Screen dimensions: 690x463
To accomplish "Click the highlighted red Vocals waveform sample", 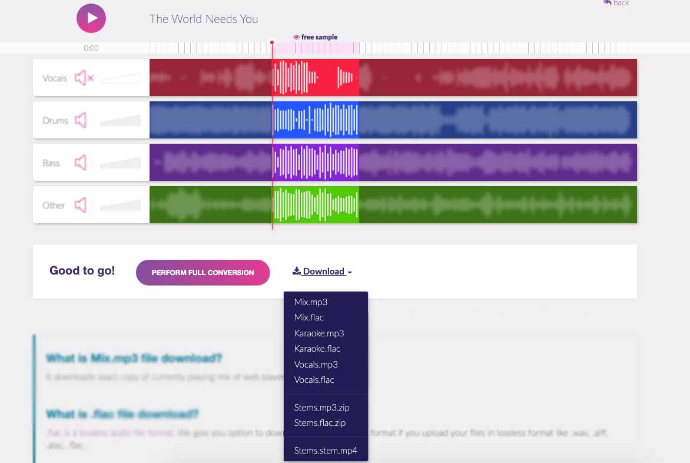I will [x=316, y=77].
